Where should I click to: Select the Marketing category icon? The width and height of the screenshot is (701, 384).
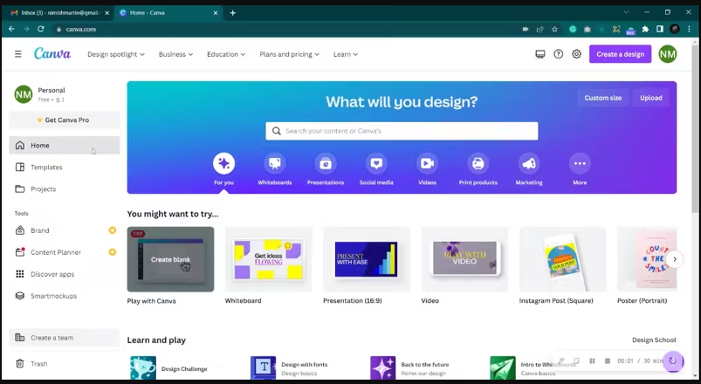pos(529,163)
